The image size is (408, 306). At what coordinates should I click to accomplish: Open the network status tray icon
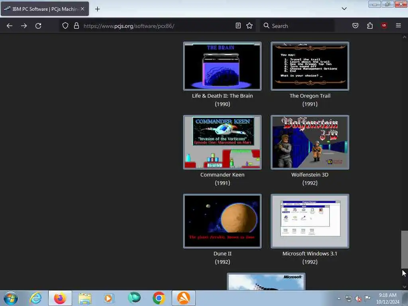pos(348,298)
